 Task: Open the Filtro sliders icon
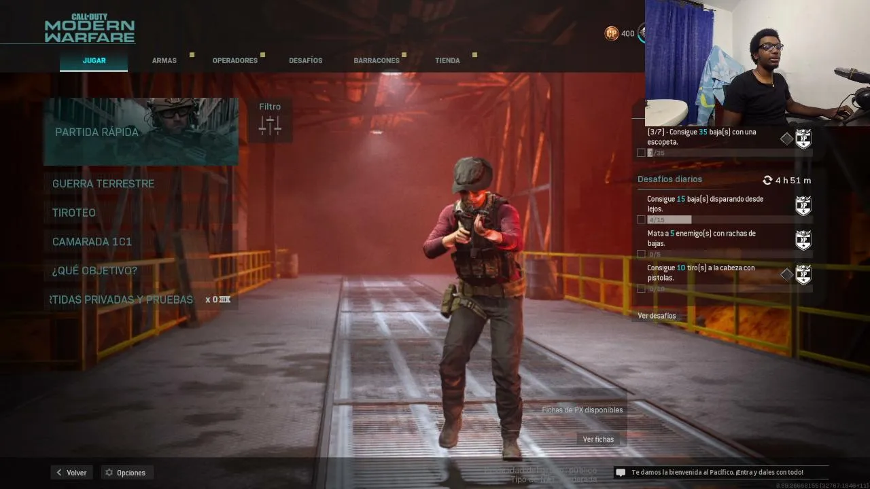(270, 125)
